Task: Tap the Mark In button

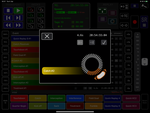Action: coord(5,102)
